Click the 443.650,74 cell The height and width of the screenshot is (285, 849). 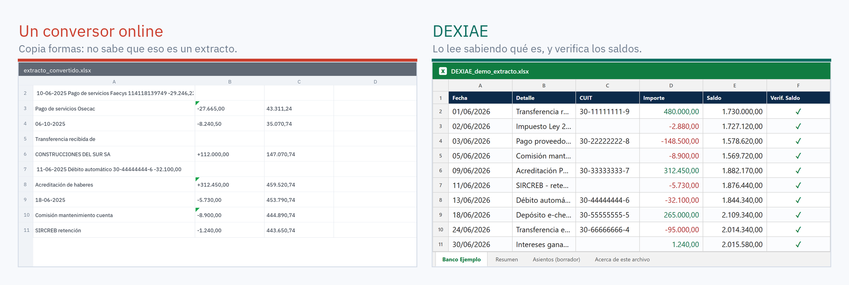pos(299,230)
